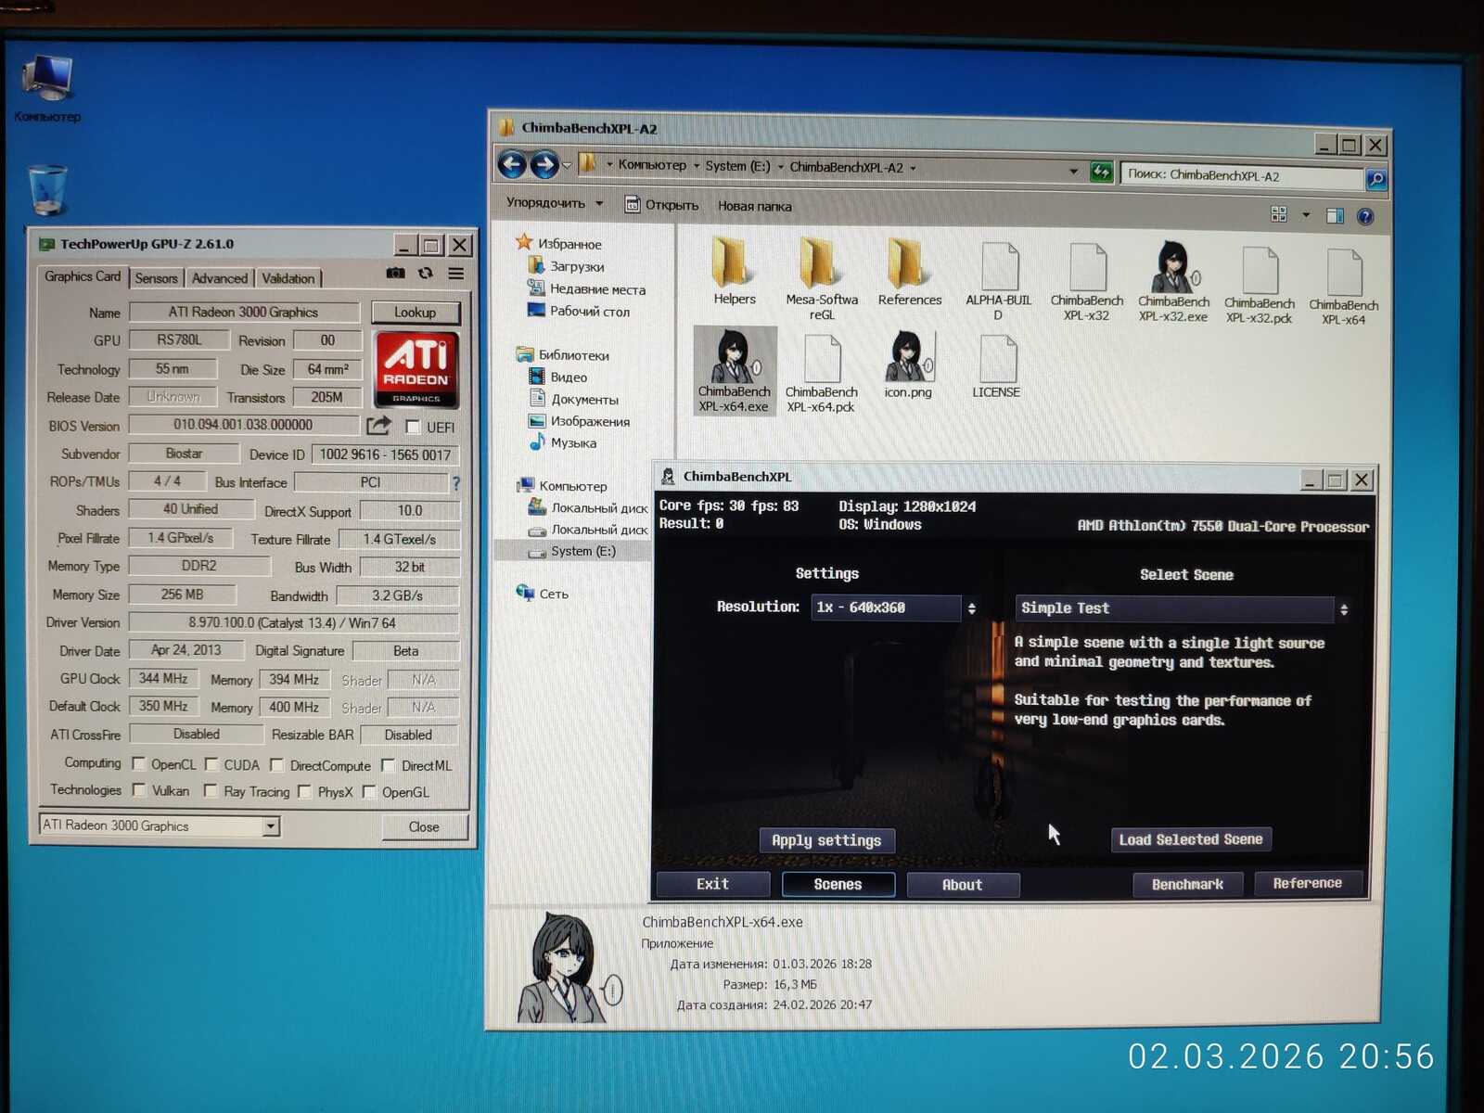Go forward in Explorer window

click(544, 165)
